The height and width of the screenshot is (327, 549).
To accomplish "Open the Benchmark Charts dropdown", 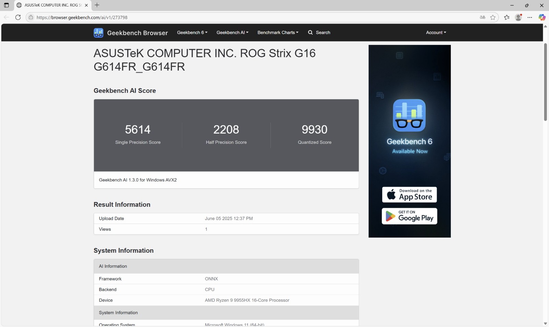I will [278, 33].
